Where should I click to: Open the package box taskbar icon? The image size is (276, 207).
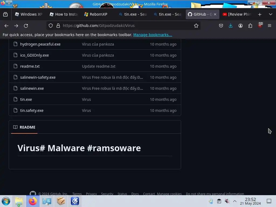(61, 201)
